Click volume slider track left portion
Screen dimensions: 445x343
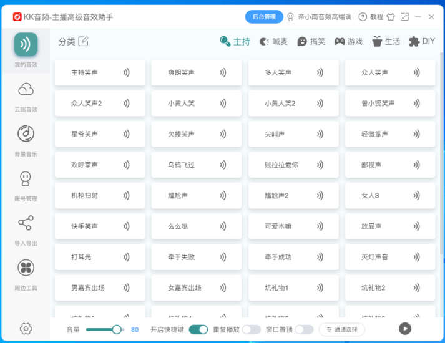(x=98, y=329)
